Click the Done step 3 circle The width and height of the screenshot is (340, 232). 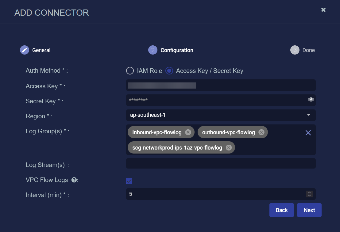295,50
